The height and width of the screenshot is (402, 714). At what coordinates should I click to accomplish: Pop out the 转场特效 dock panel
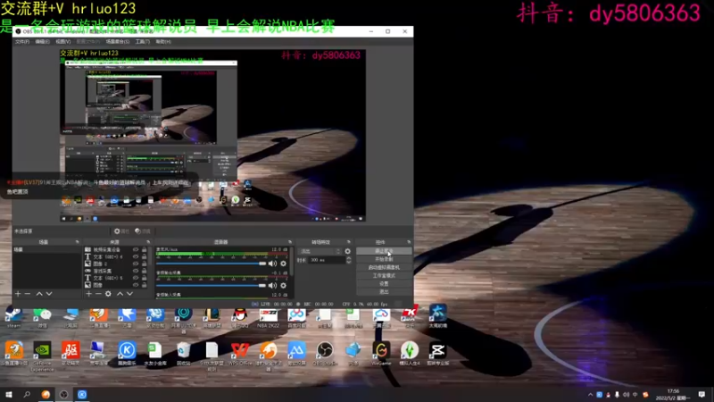(349, 242)
